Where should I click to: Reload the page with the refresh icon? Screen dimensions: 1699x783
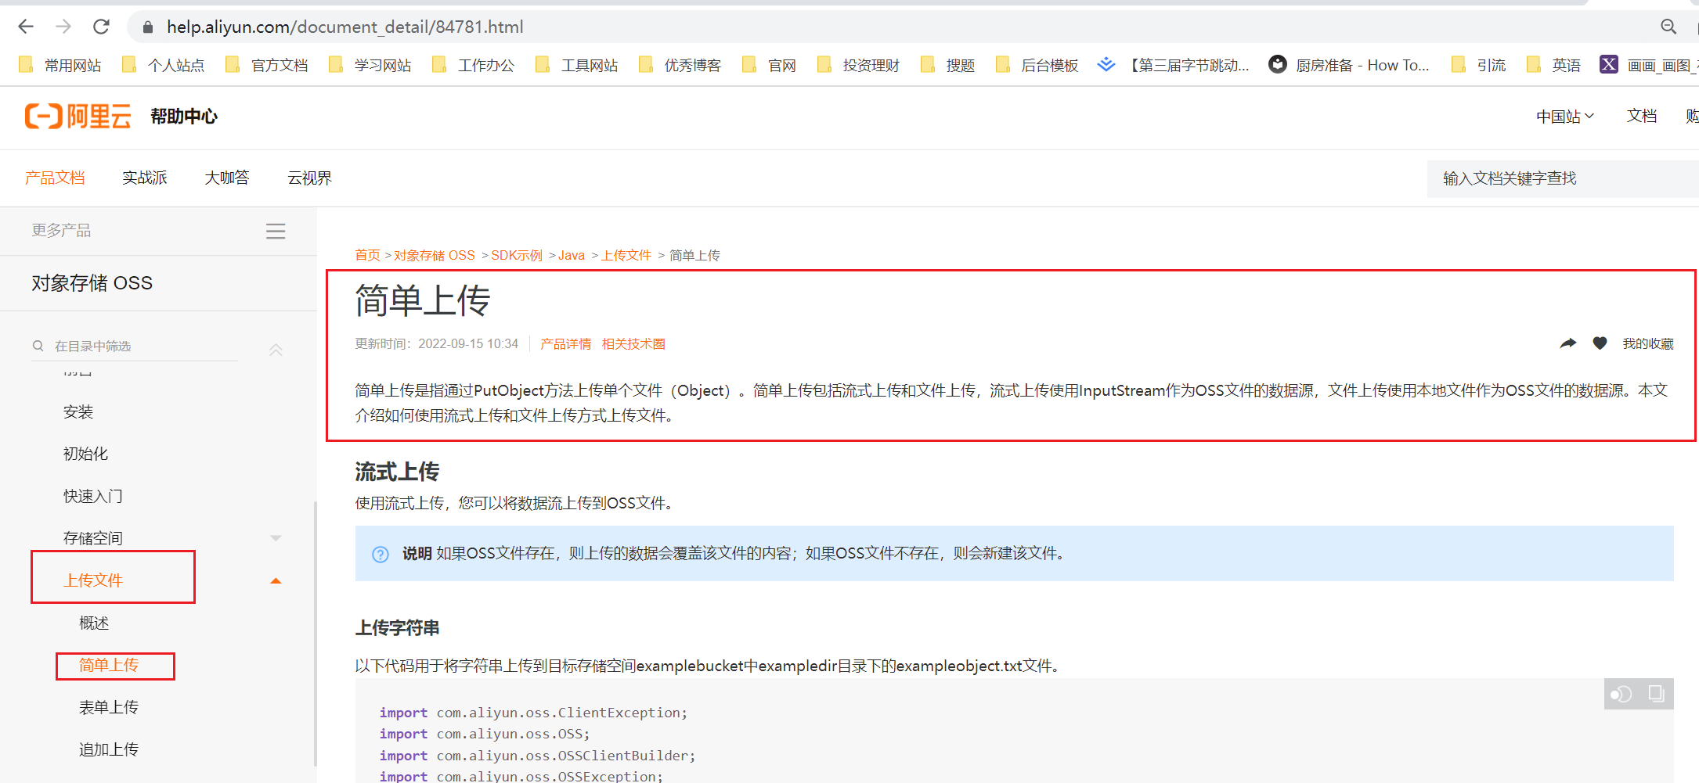101,27
